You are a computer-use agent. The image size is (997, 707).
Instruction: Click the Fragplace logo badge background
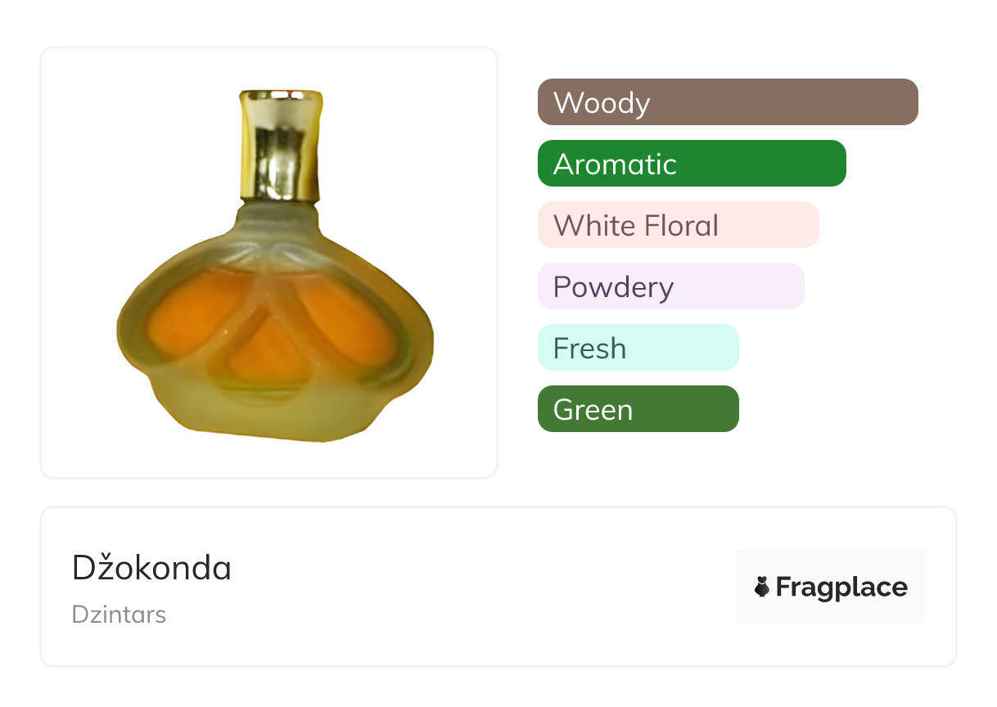(830, 565)
